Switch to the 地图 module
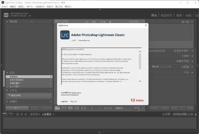Image resolution: width=199 pixels, height=134 pixels. 179,15
